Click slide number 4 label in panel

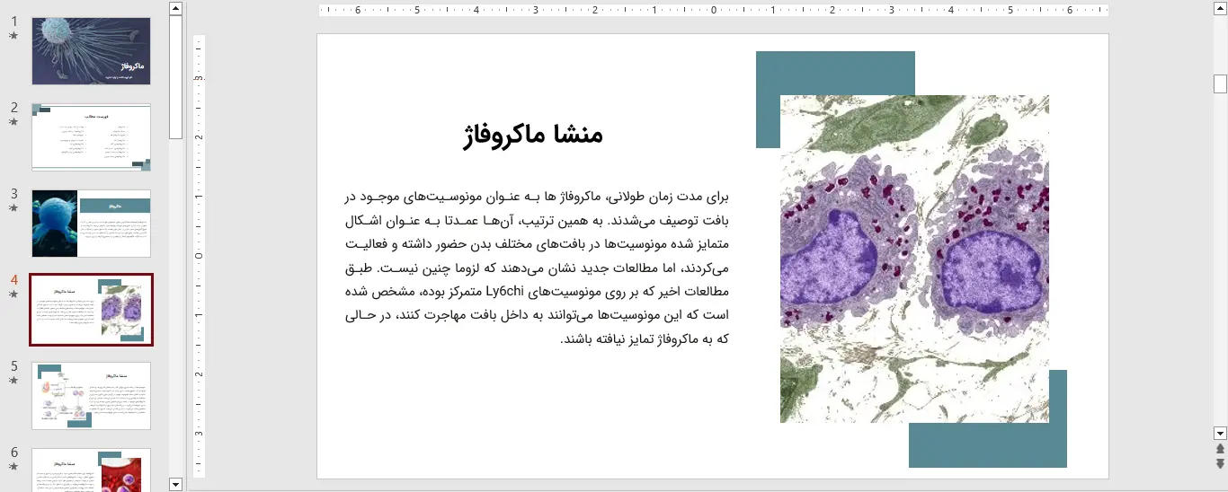pos(13,280)
